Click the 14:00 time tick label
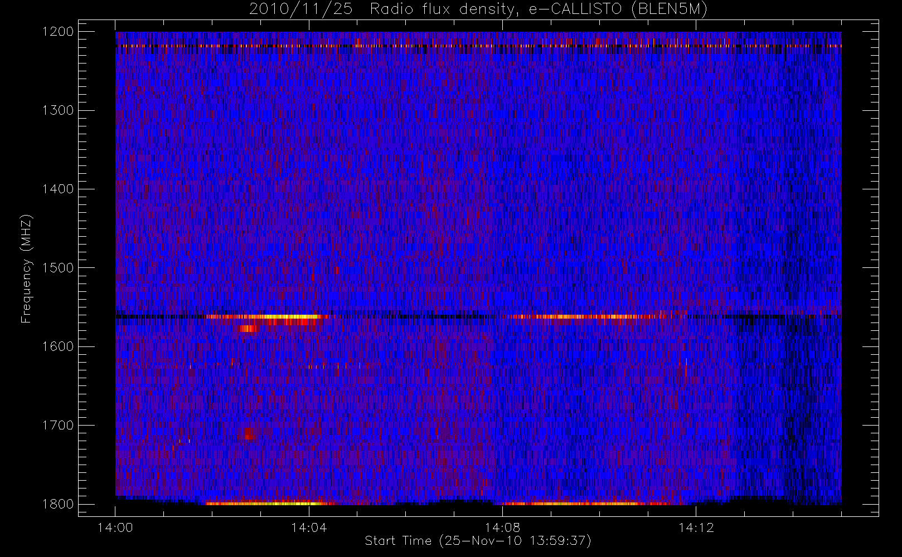 click(115, 527)
